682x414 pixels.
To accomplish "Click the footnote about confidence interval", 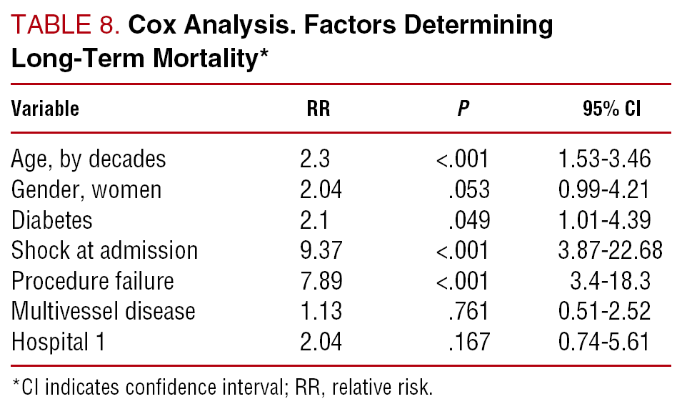I will (223, 388).
